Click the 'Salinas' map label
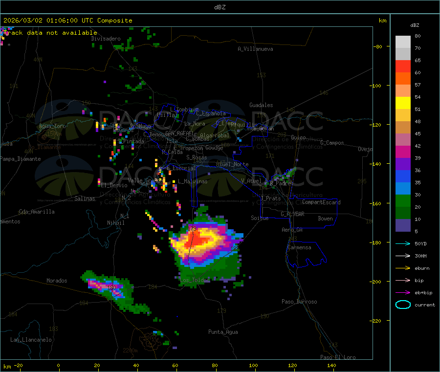The width and height of the screenshot is (440, 372). pyautogui.click(x=85, y=198)
